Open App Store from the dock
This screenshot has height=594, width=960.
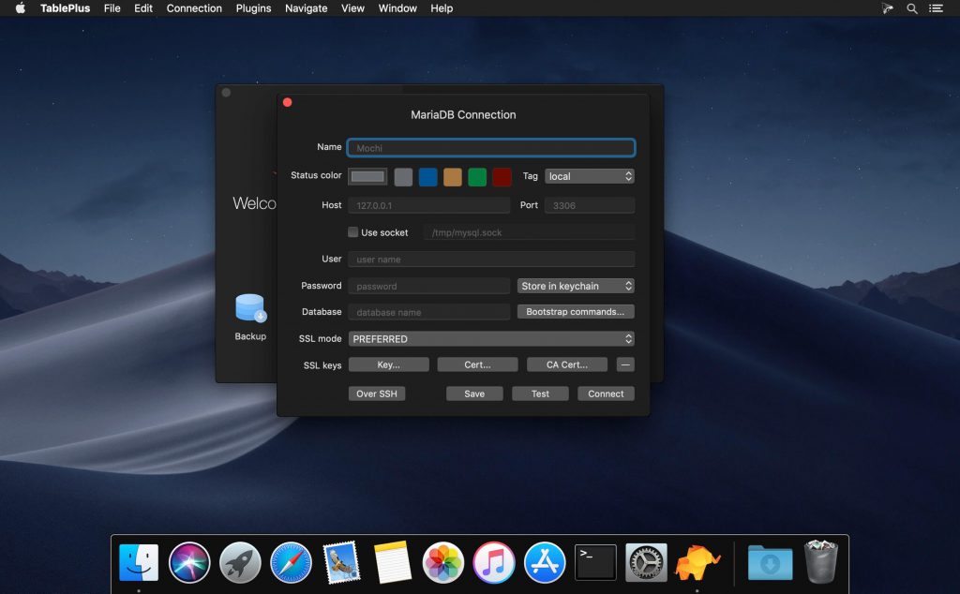pyautogui.click(x=545, y=563)
